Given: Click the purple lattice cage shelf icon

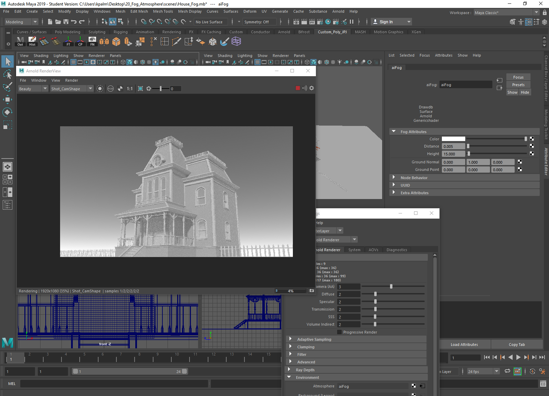Looking at the screenshot, I should point(236,42).
